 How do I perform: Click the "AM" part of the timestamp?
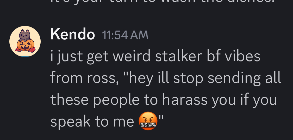(139, 35)
